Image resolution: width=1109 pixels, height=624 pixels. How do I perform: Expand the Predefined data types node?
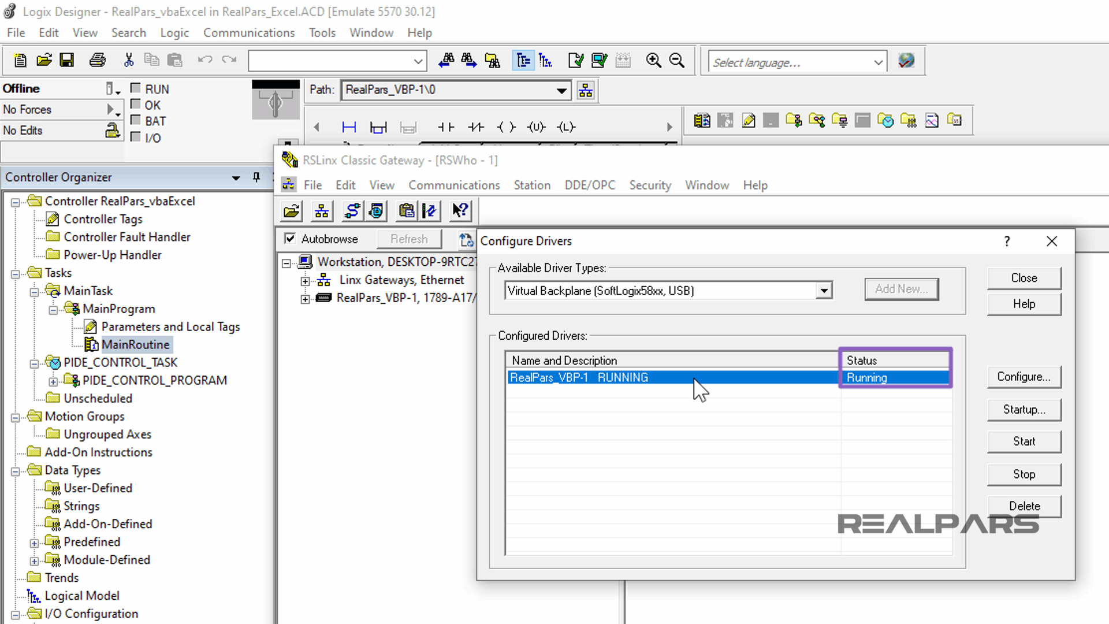coord(34,543)
